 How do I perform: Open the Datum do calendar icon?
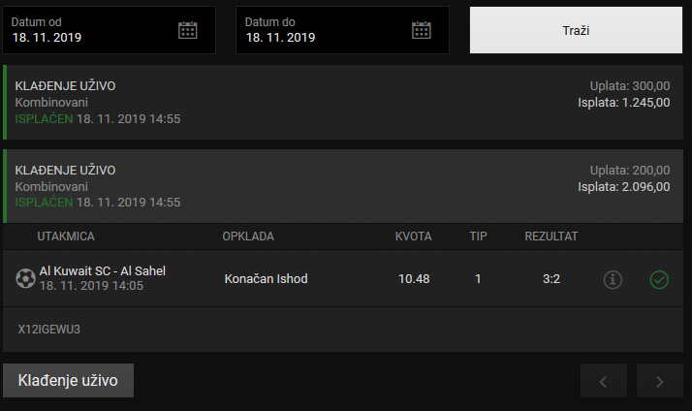coord(422,30)
